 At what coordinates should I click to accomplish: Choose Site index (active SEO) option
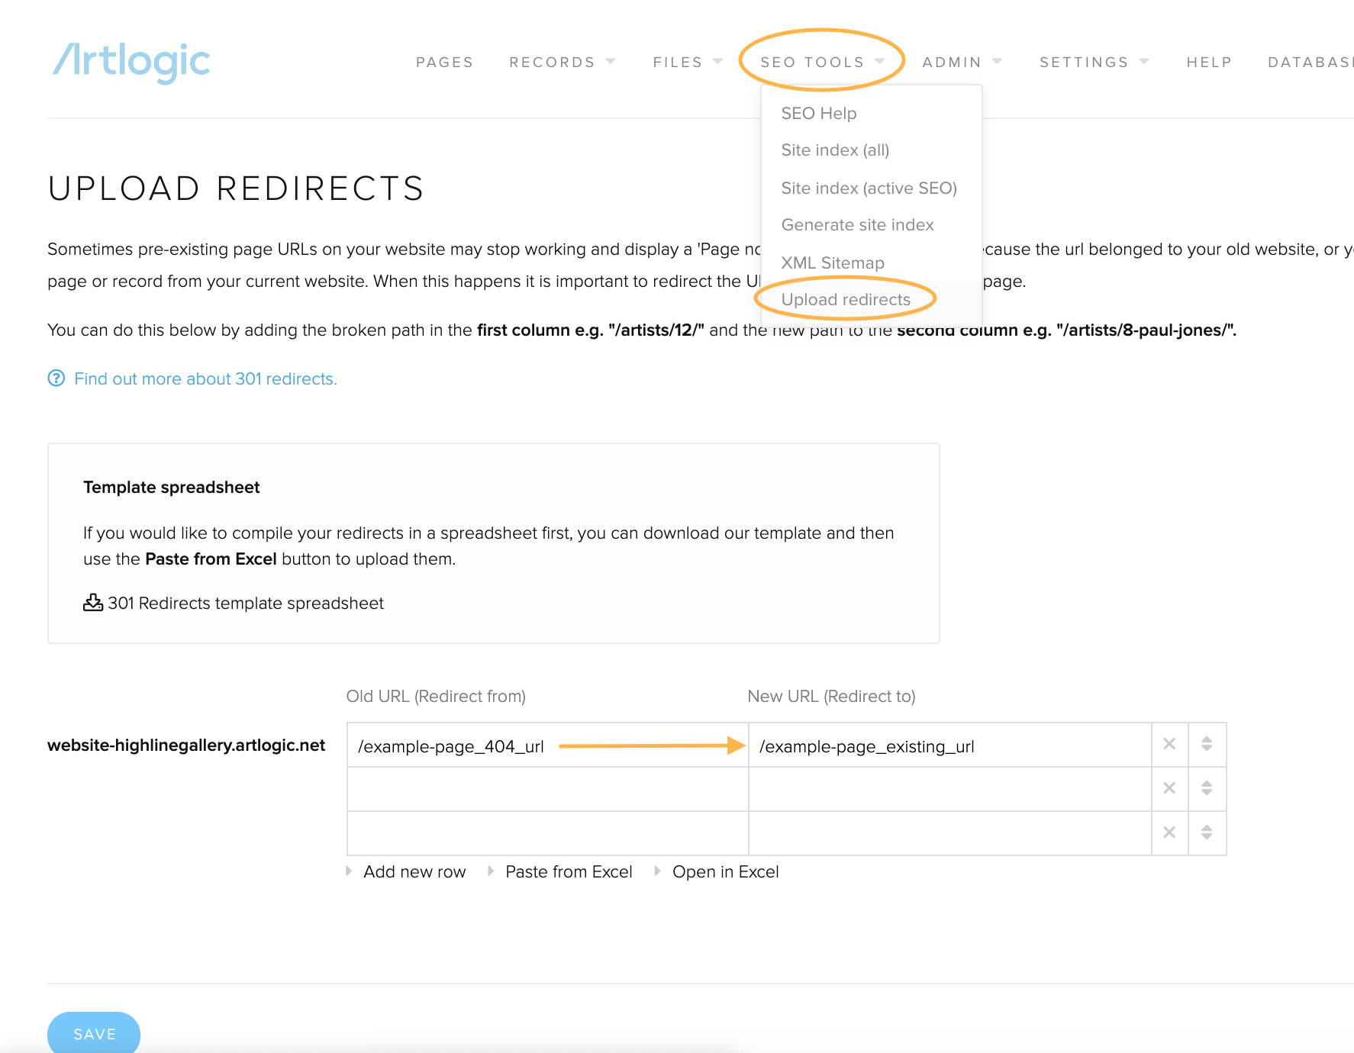(869, 188)
